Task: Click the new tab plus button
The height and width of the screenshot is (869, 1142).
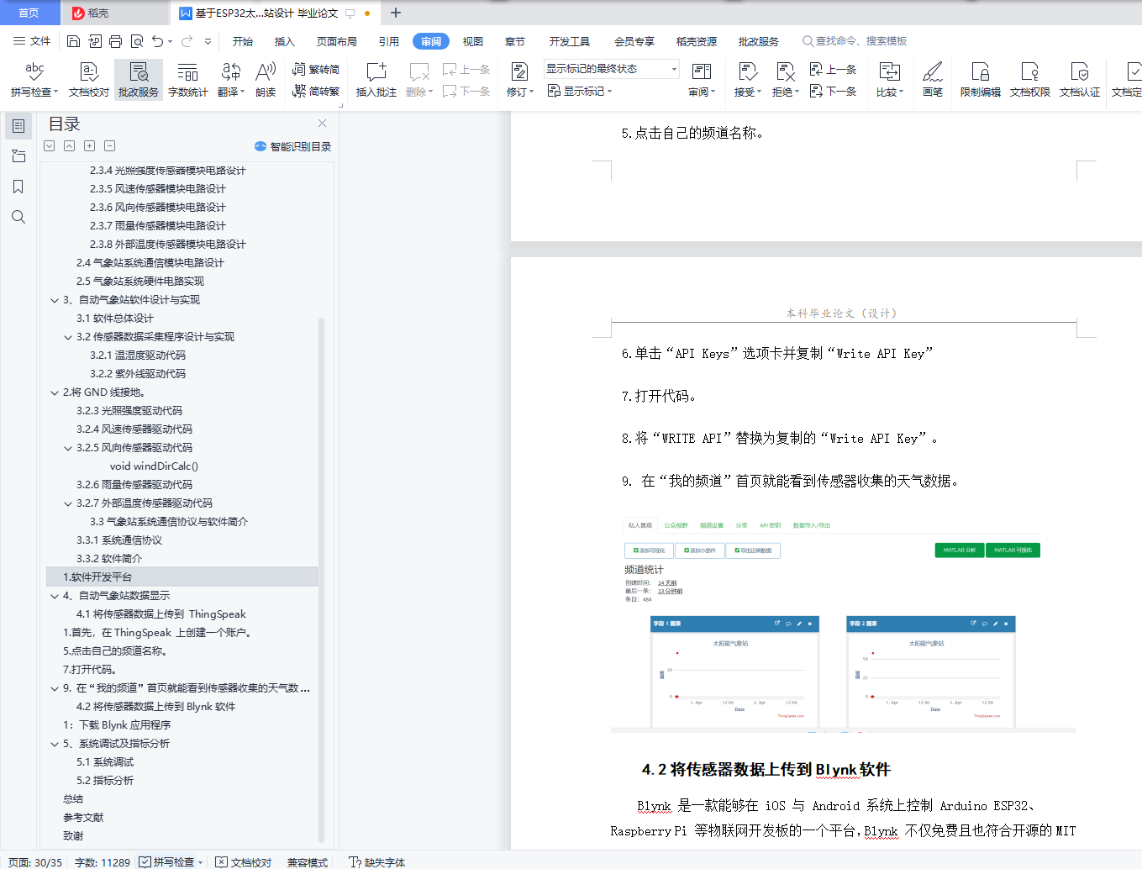Action: tap(396, 13)
